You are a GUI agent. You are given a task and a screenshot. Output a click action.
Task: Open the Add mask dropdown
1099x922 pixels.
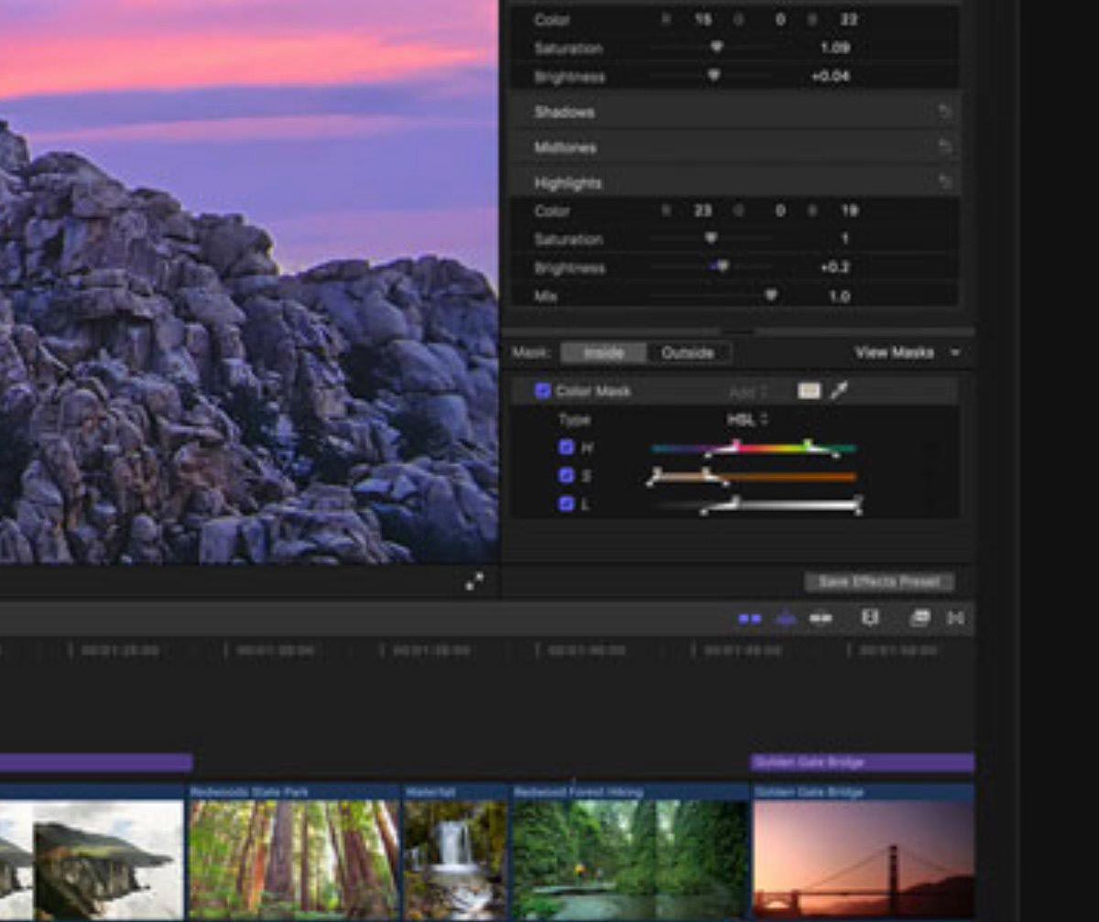pos(747,392)
